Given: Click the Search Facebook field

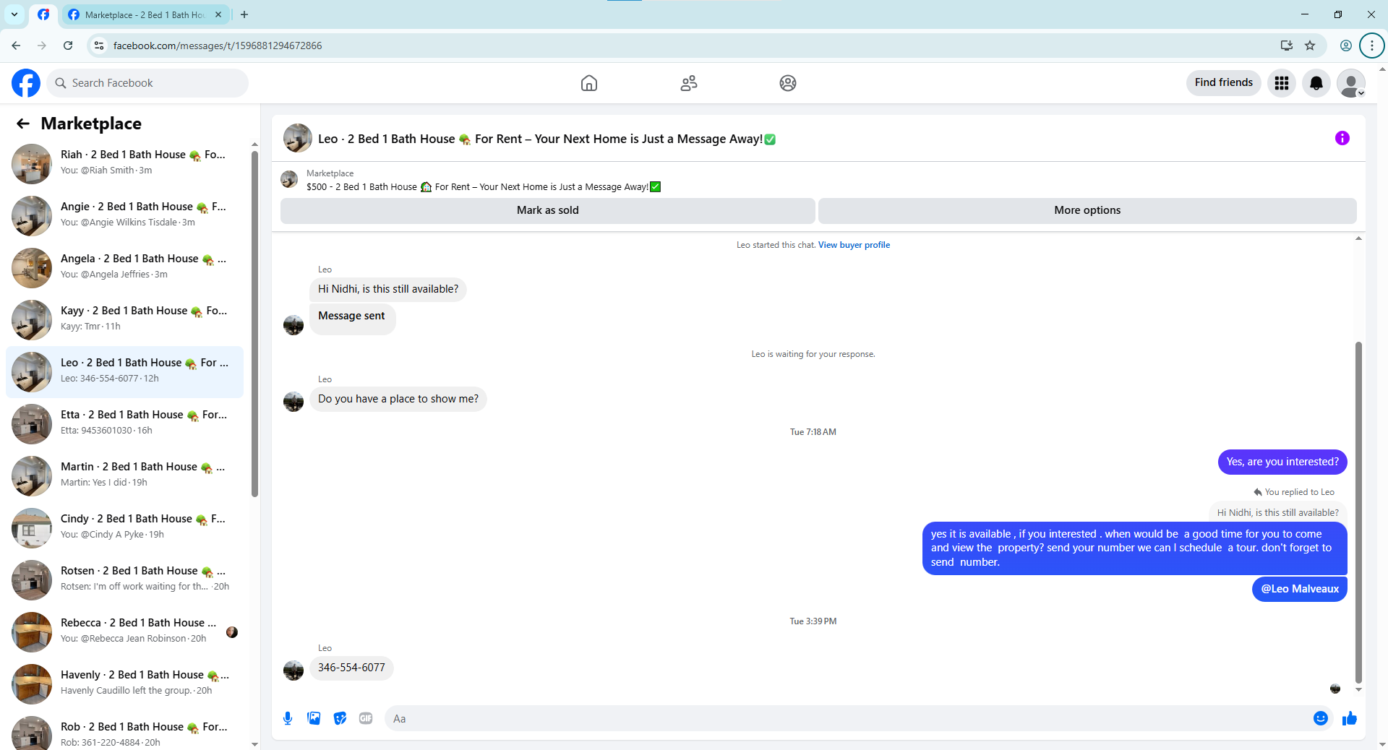Looking at the screenshot, I should (x=147, y=83).
